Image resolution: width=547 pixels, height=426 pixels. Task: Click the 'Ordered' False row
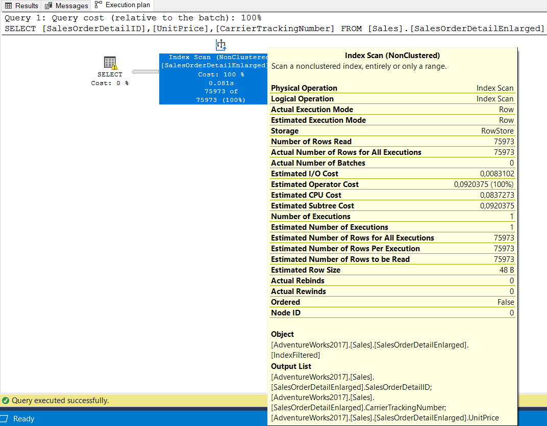coord(392,302)
